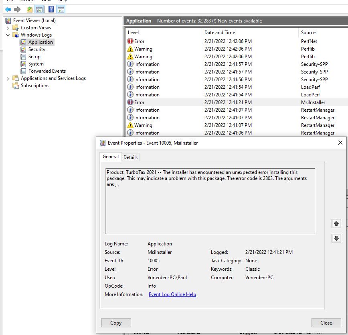The width and height of the screenshot is (348, 335).
Task: Expand Applications and Services Logs node
Action: point(8,79)
